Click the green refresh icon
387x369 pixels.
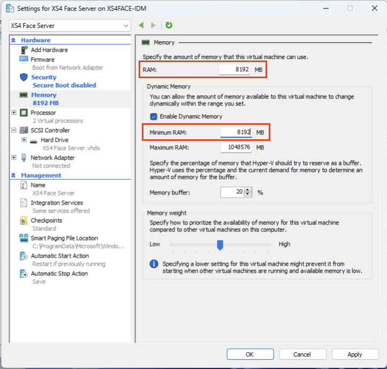(x=169, y=25)
